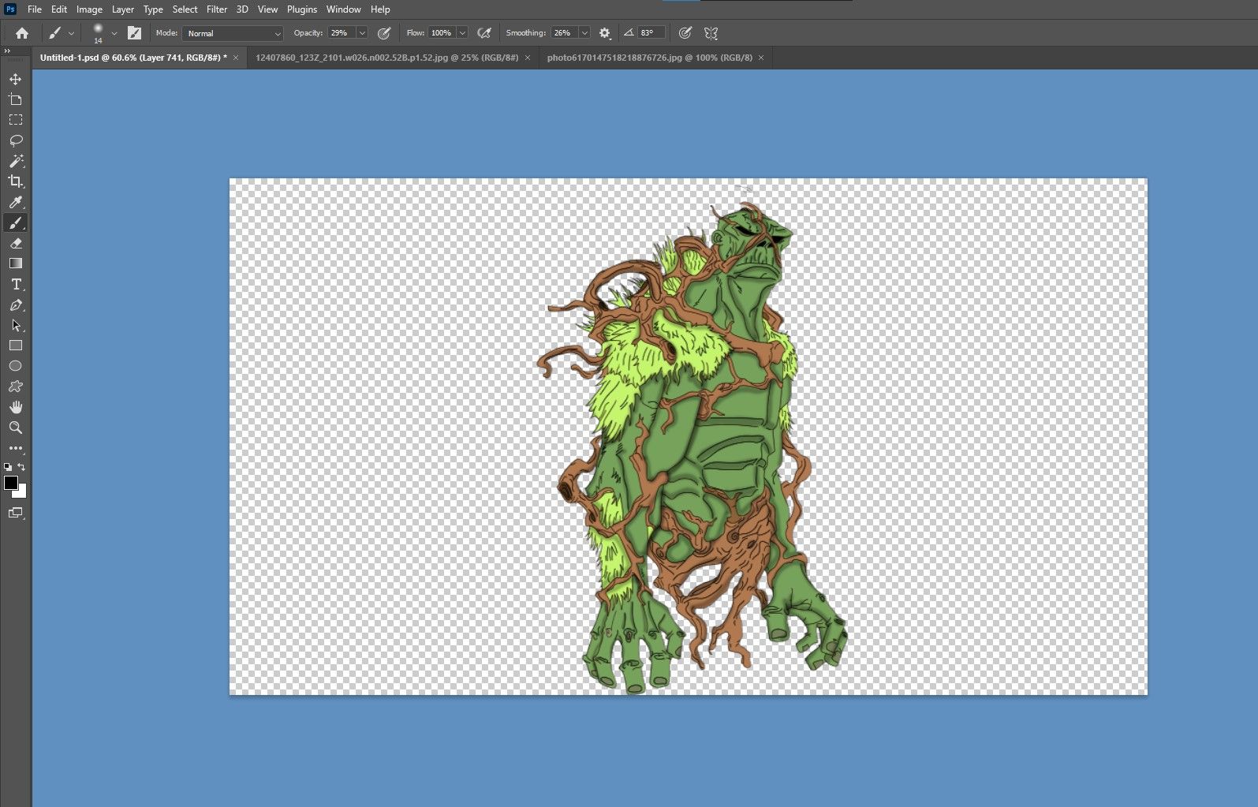This screenshot has height=807, width=1258.
Task: Close the Untitled-1.psd document tab
Action: (236, 58)
